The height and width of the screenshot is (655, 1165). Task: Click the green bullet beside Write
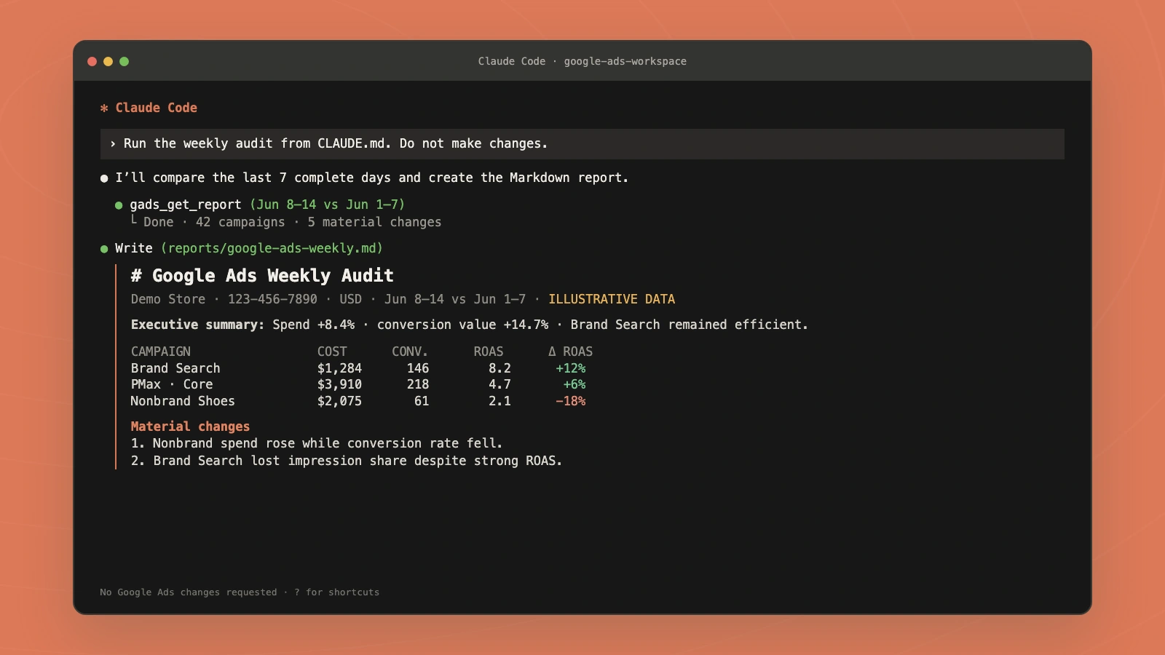[x=104, y=249]
